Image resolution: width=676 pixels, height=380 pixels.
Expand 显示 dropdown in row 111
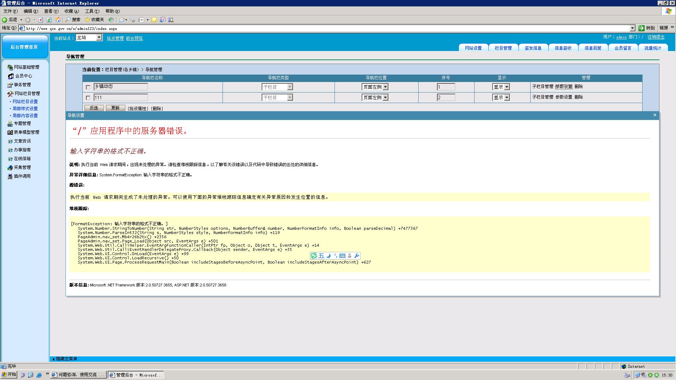(507, 97)
